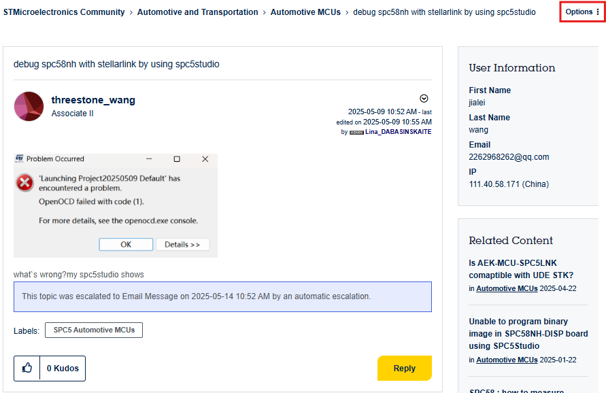
Task: Open Automotive MCUs link dated 2025-04-22
Action: 507,289
